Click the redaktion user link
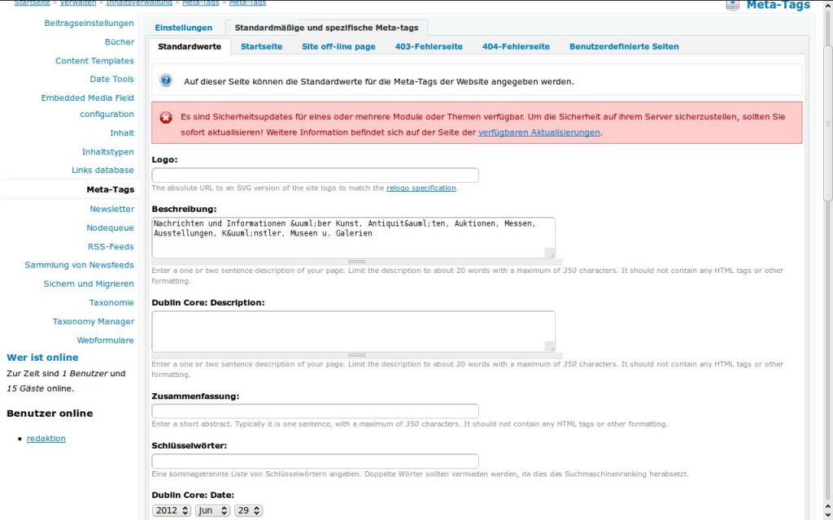The width and height of the screenshot is (833, 520). click(x=46, y=439)
